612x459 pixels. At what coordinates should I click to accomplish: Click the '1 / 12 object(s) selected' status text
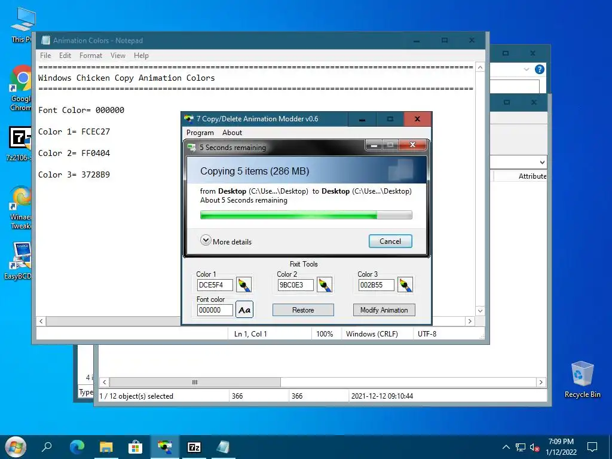click(136, 396)
